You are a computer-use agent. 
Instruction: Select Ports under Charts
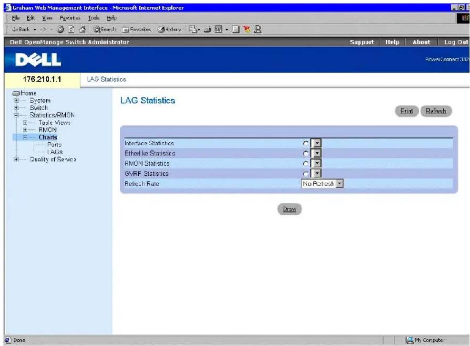coord(54,144)
